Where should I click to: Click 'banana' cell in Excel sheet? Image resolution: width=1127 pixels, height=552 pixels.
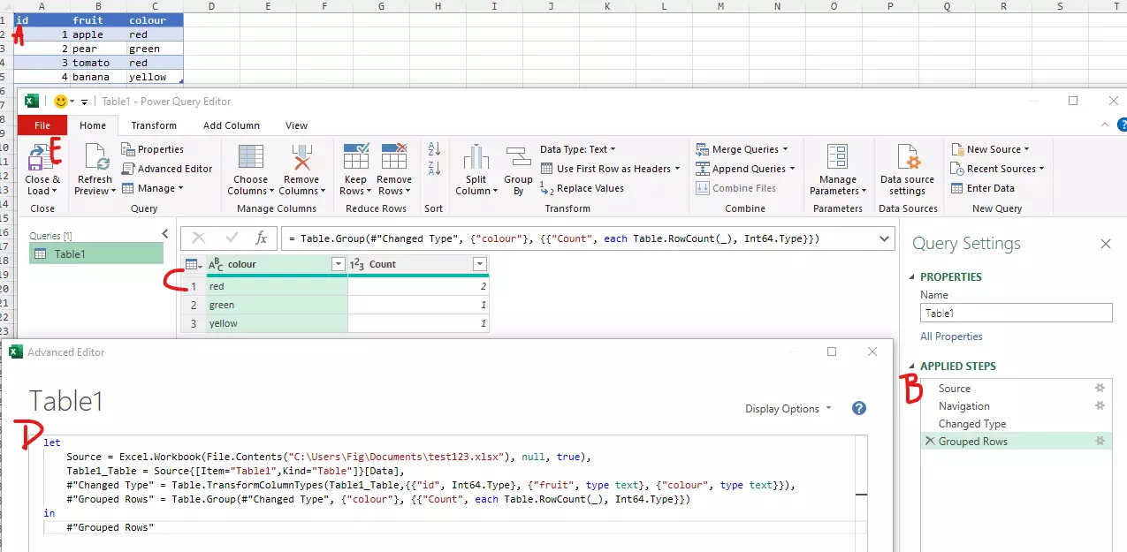[97, 77]
